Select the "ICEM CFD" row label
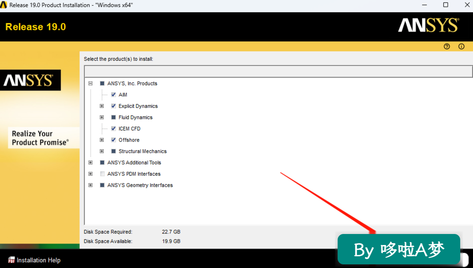Image resolution: width=473 pixels, height=268 pixels. (x=129, y=129)
